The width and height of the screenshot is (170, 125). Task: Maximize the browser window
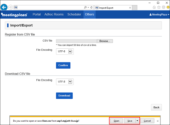click(158, 3)
